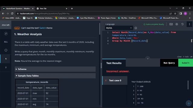This screenshot has width=193, height=108.
Task: Open the Inbox (440) Gmail bookmark
Action: [11, 18]
